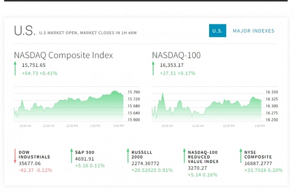Select the U.S. tab
300x195 pixels.
[218, 31]
